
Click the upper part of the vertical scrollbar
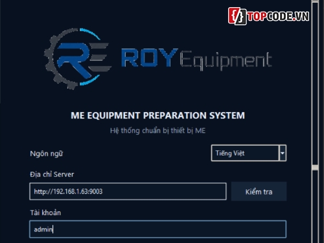316,82
